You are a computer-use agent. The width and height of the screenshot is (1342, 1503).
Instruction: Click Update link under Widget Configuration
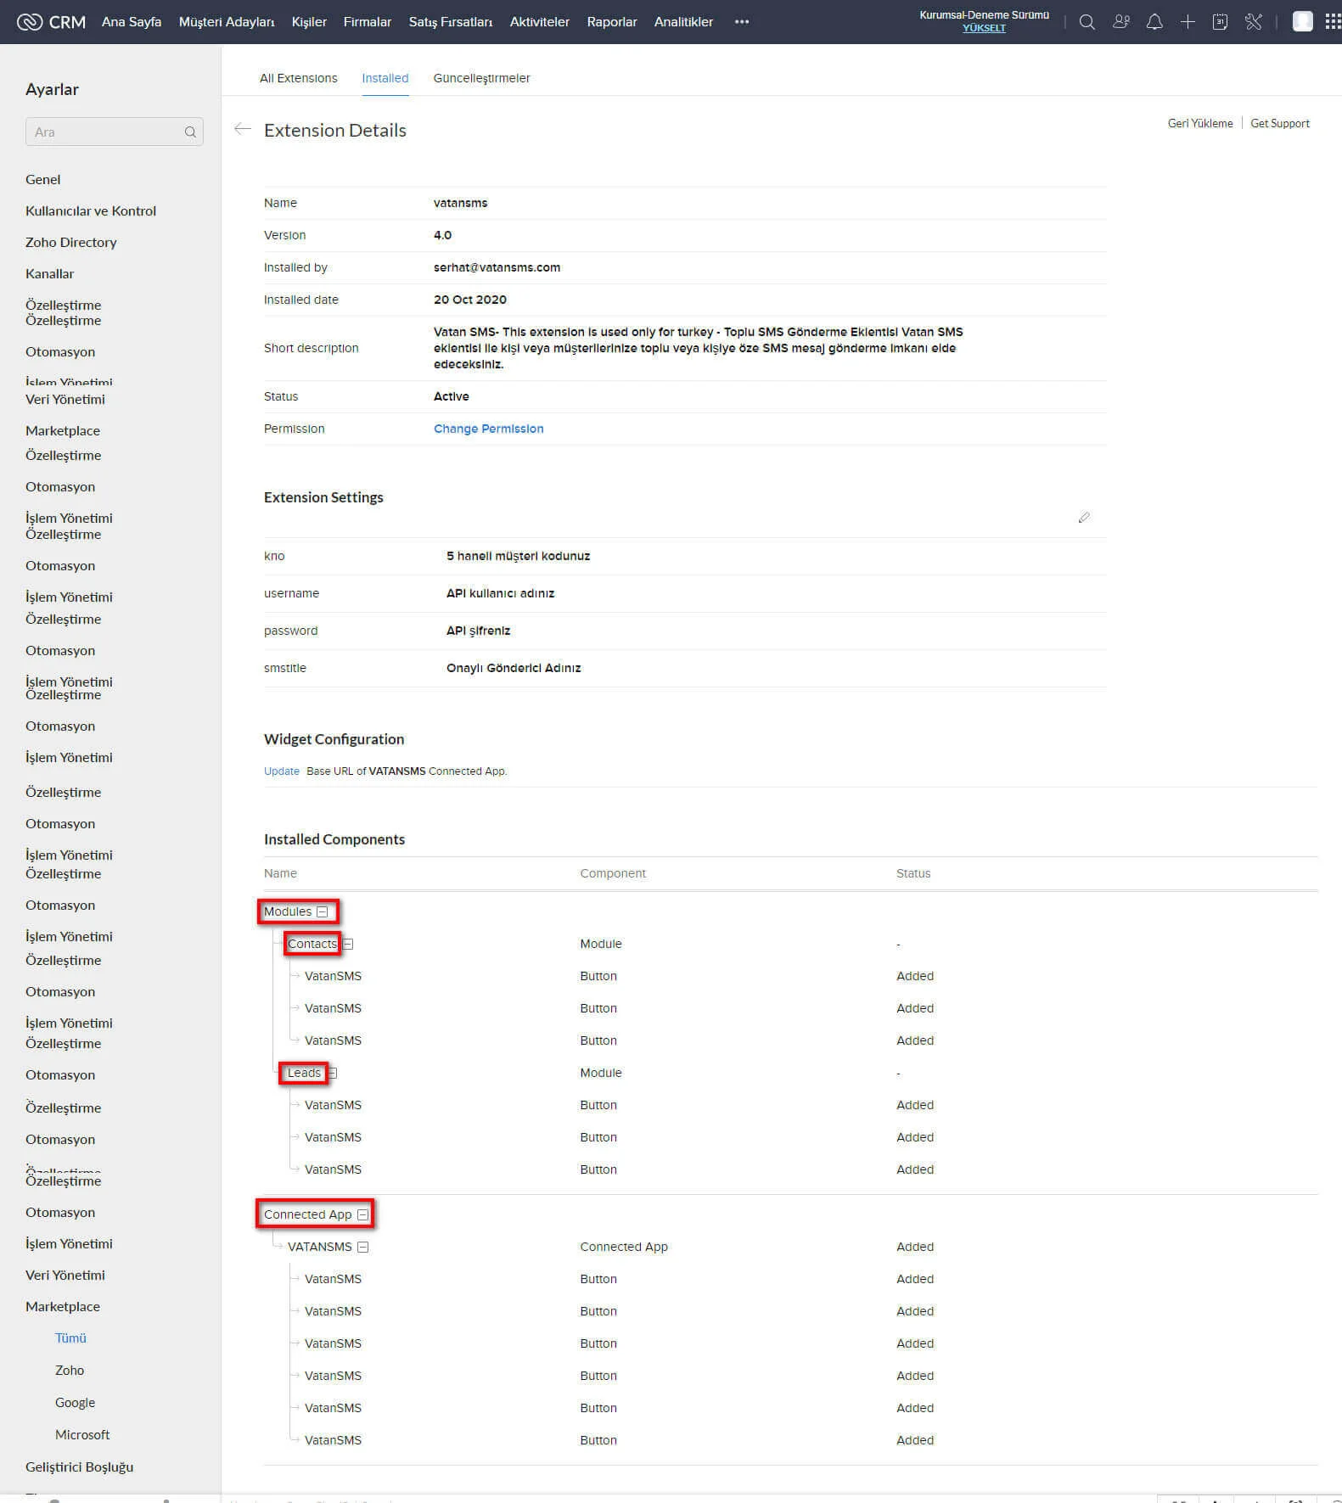(282, 771)
